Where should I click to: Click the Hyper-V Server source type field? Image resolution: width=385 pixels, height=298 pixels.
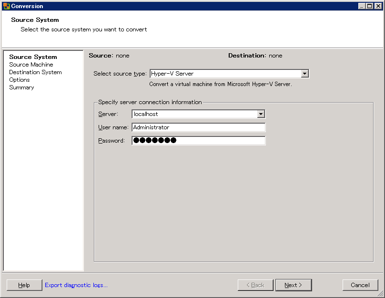(x=225, y=74)
